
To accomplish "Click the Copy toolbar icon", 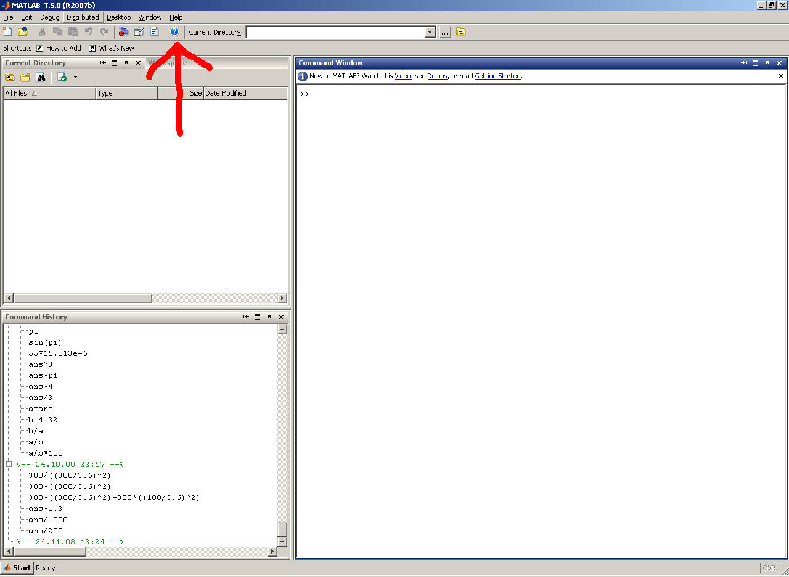I will coord(58,31).
